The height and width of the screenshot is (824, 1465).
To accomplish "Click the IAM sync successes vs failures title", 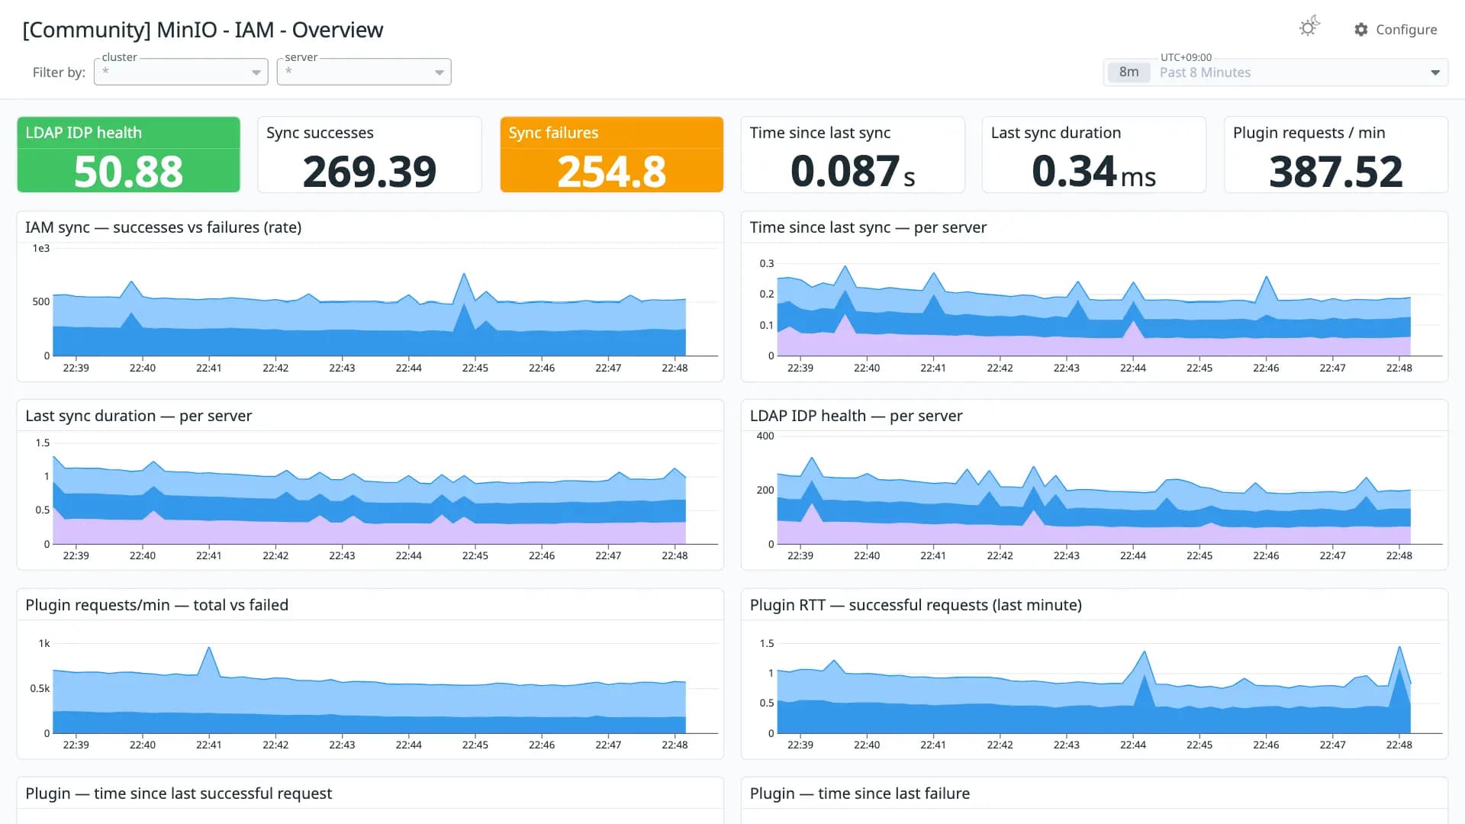I will (x=163, y=227).
